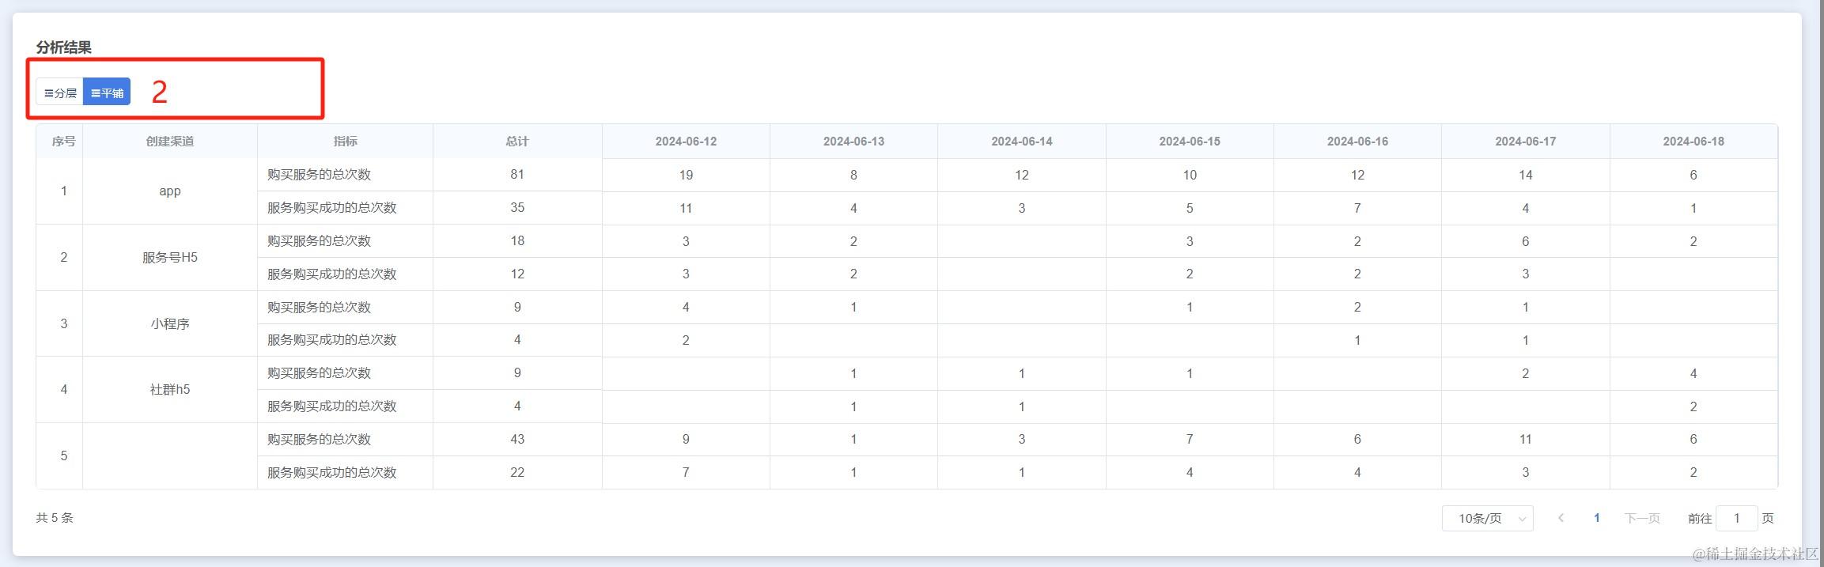Click the 2024-06-18 column header
The width and height of the screenshot is (1824, 567).
[x=1693, y=142]
